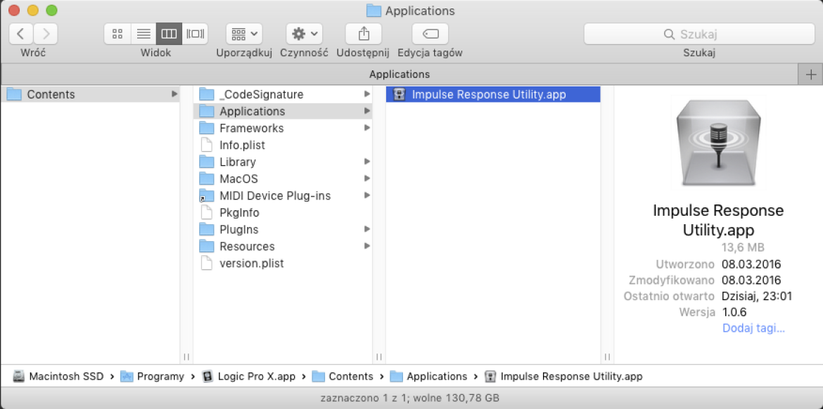This screenshot has width=823, height=409.
Task: Open the Czynność gear action menu
Action: (305, 34)
